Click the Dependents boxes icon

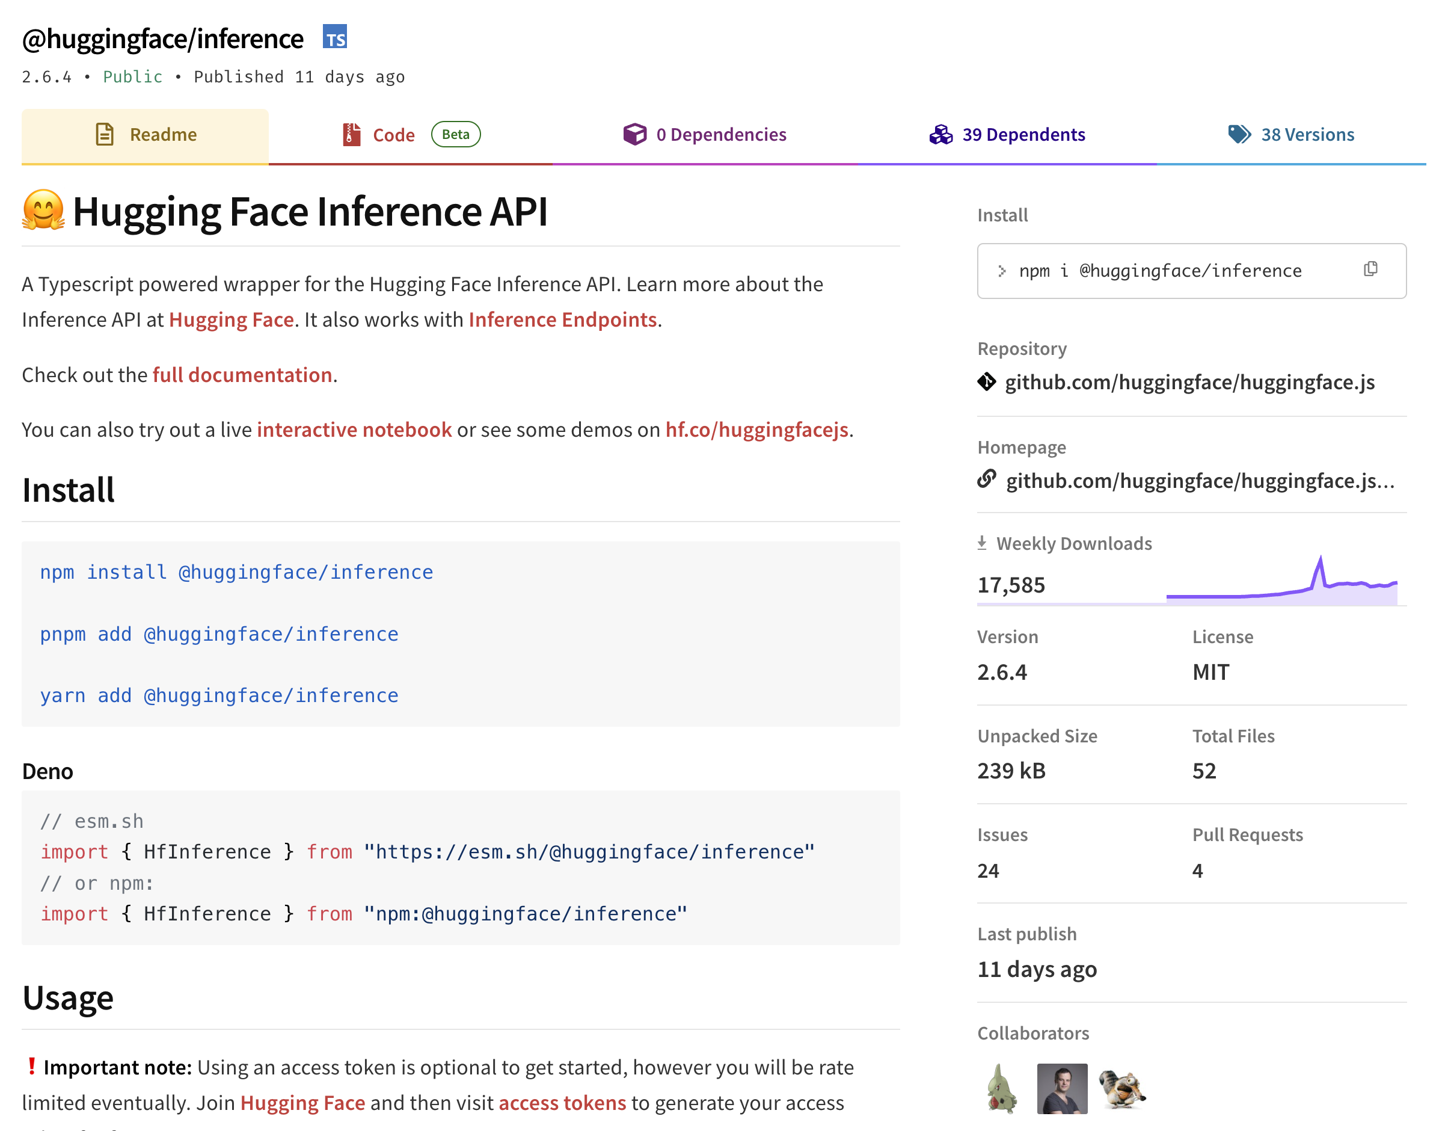(941, 135)
